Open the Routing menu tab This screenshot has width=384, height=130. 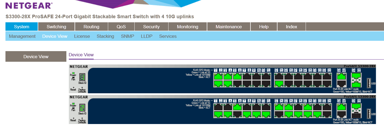coord(91,27)
